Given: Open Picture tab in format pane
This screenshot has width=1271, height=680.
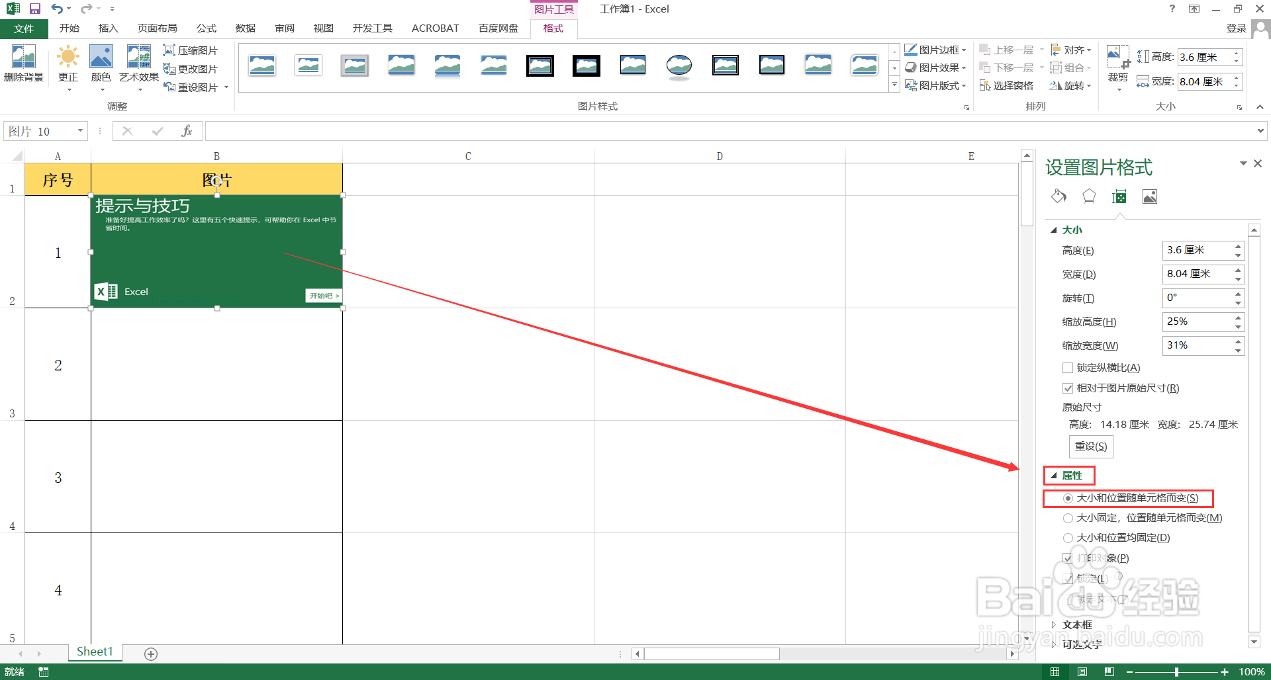Looking at the screenshot, I should point(1150,196).
